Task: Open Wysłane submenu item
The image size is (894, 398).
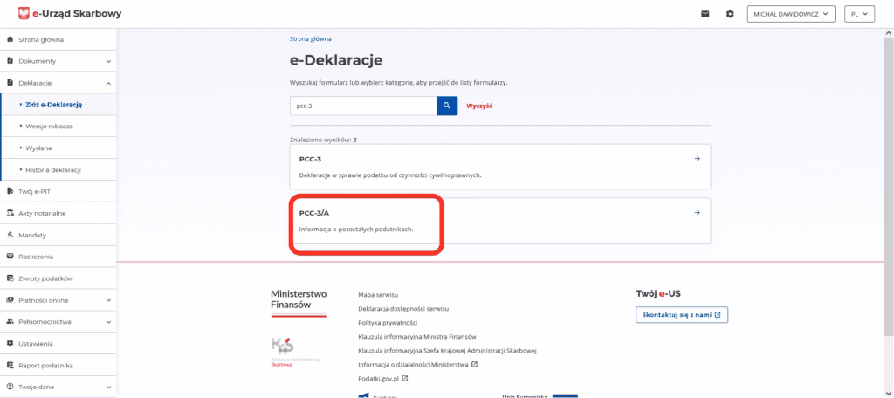Action: (x=58, y=148)
